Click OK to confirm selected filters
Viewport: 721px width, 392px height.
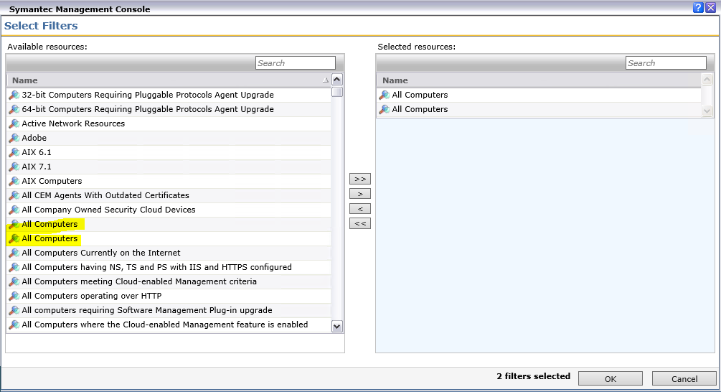click(610, 378)
